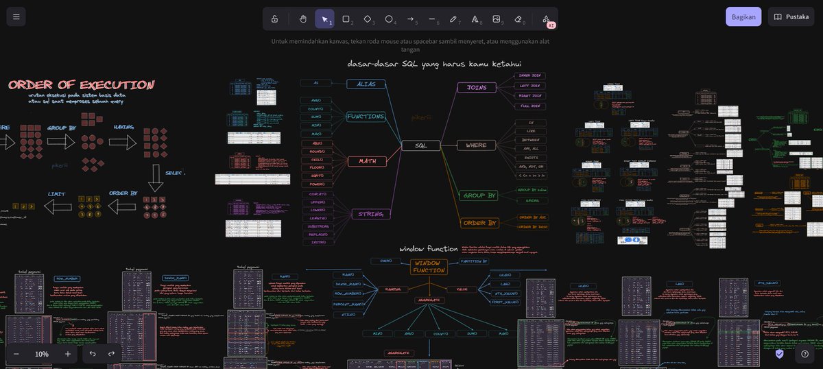Select the Eraser tool

click(518, 19)
